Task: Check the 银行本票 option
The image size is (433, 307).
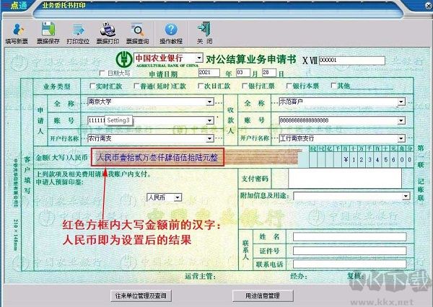Action: pos(289,86)
